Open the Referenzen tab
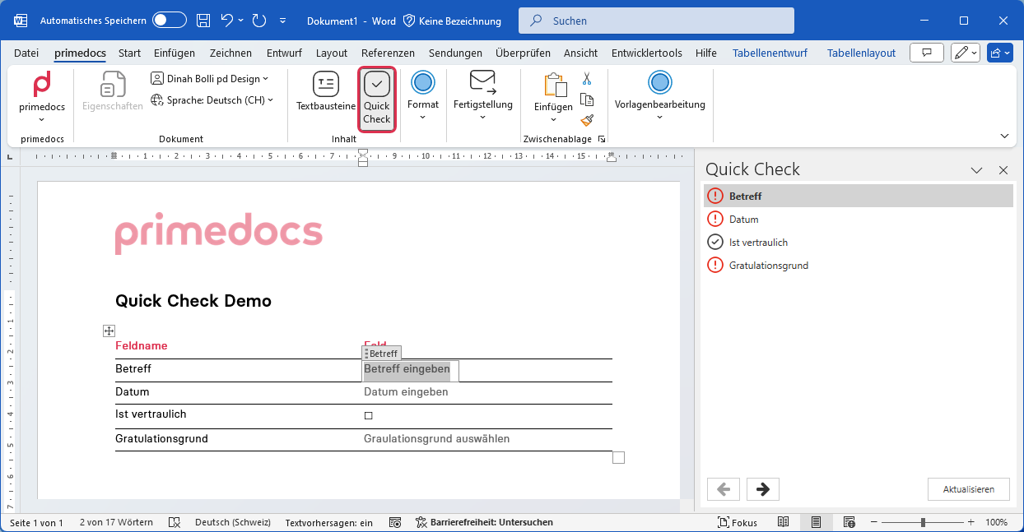Image resolution: width=1024 pixels, height=532 pixels. tap(388, 53)
